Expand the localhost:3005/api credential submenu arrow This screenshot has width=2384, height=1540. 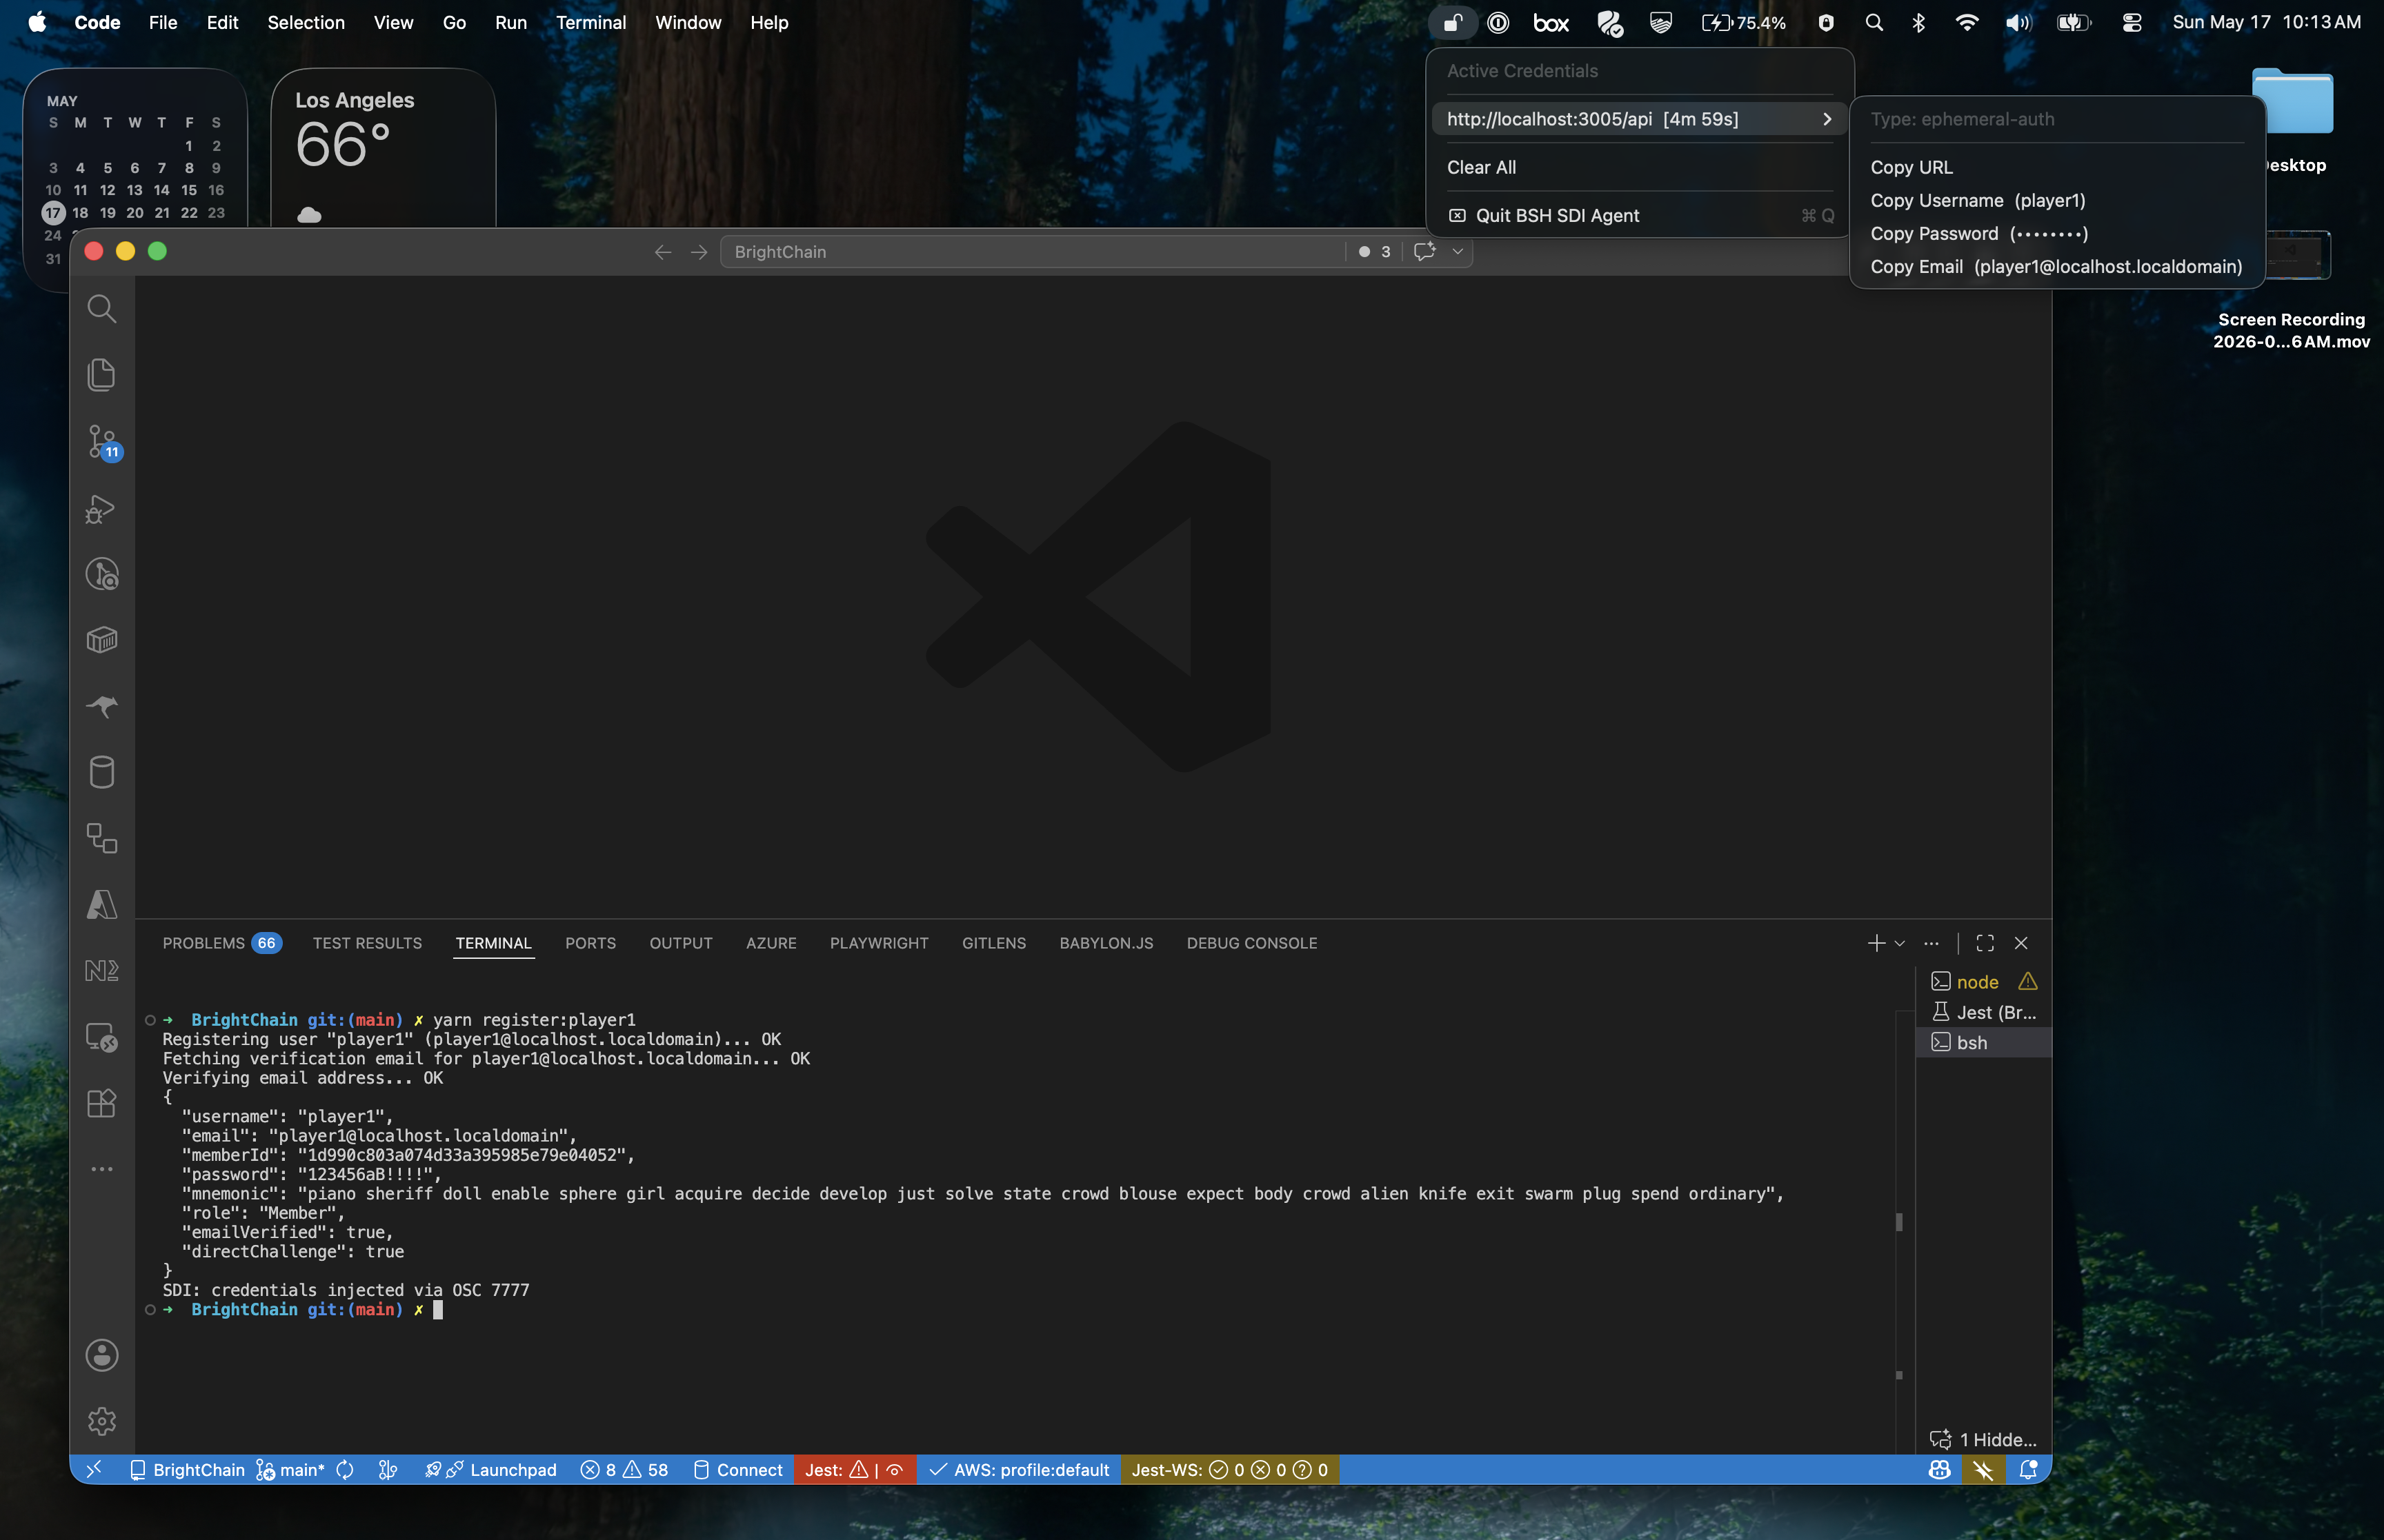point(1827,119)
